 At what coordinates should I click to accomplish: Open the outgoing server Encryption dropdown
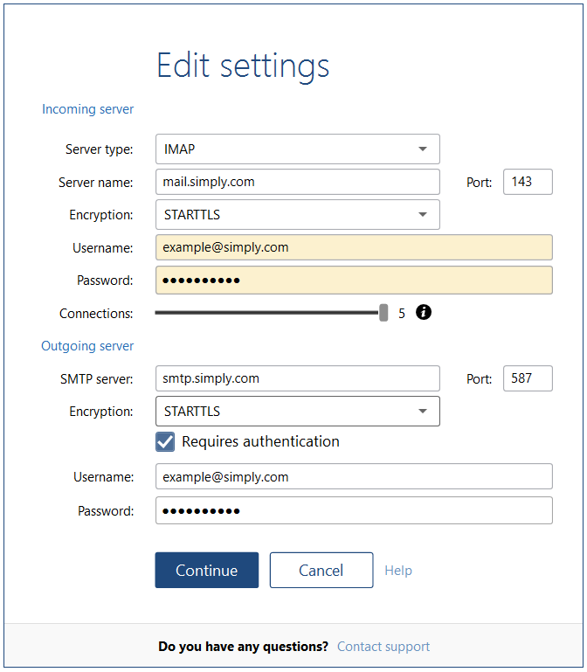(x=297, y=412)
